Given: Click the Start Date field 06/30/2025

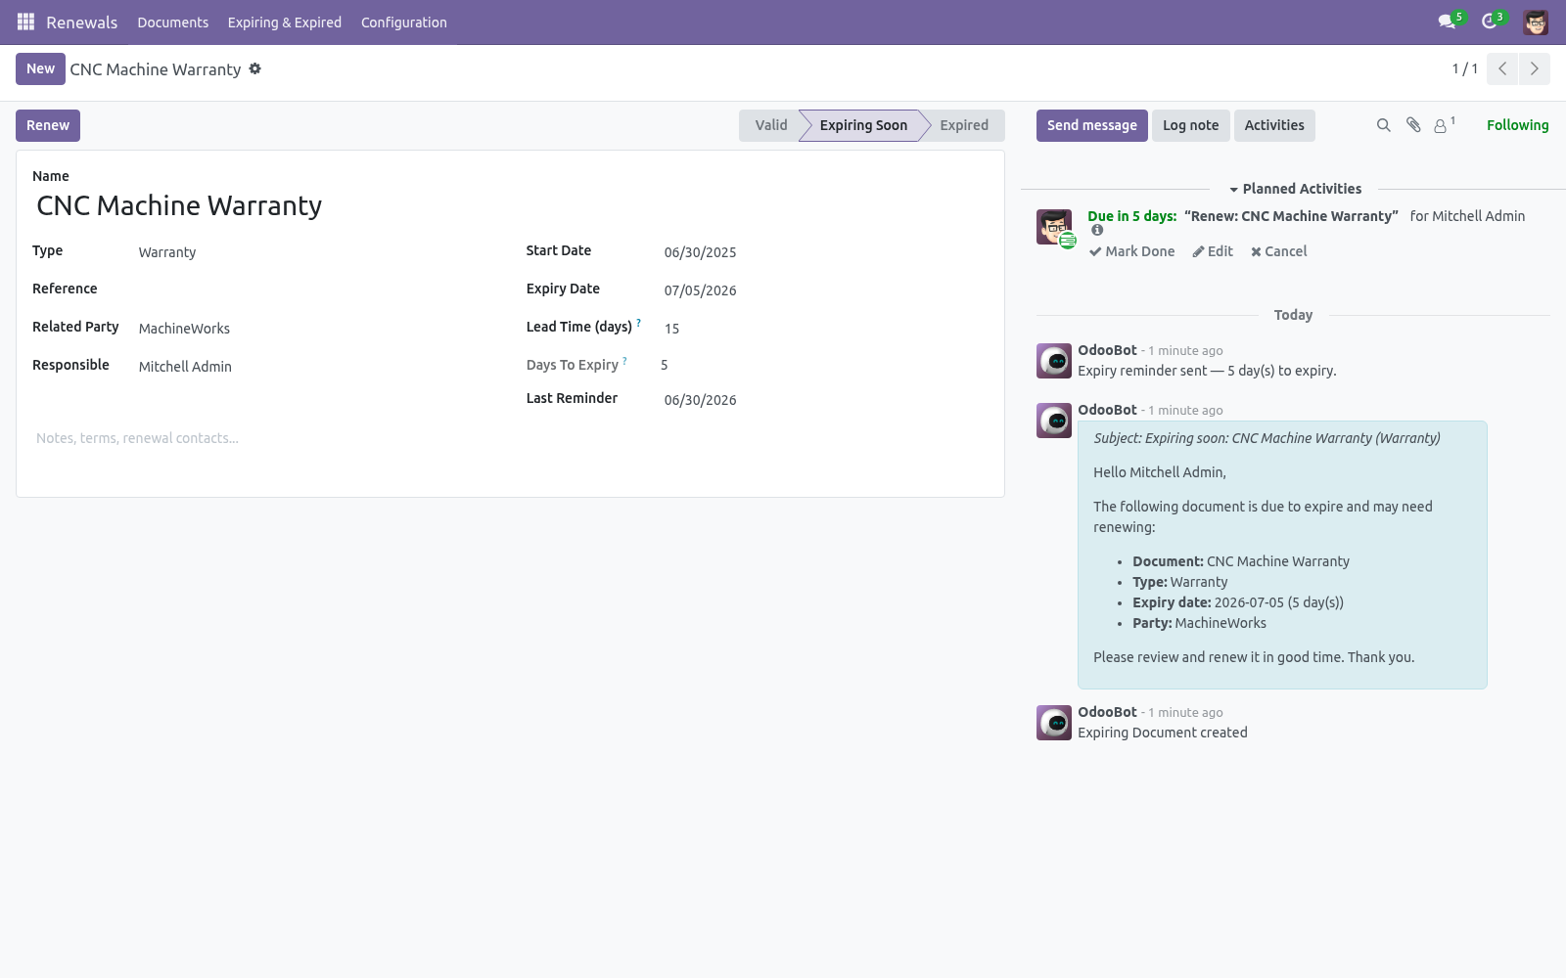Looking at the screenshot, I should click(826, 252).
